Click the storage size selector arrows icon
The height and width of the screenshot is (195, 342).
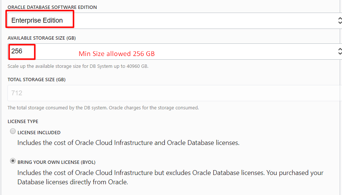(x=340, y=52)
